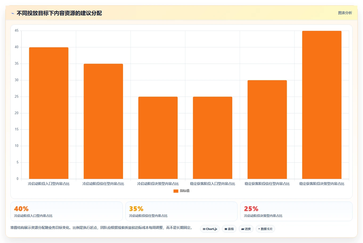Click the 冷启动阶段决策型内容占比 bar
The height and width of the screenshot is (243, 363).
pyautogui.click(x=158, y=138)
